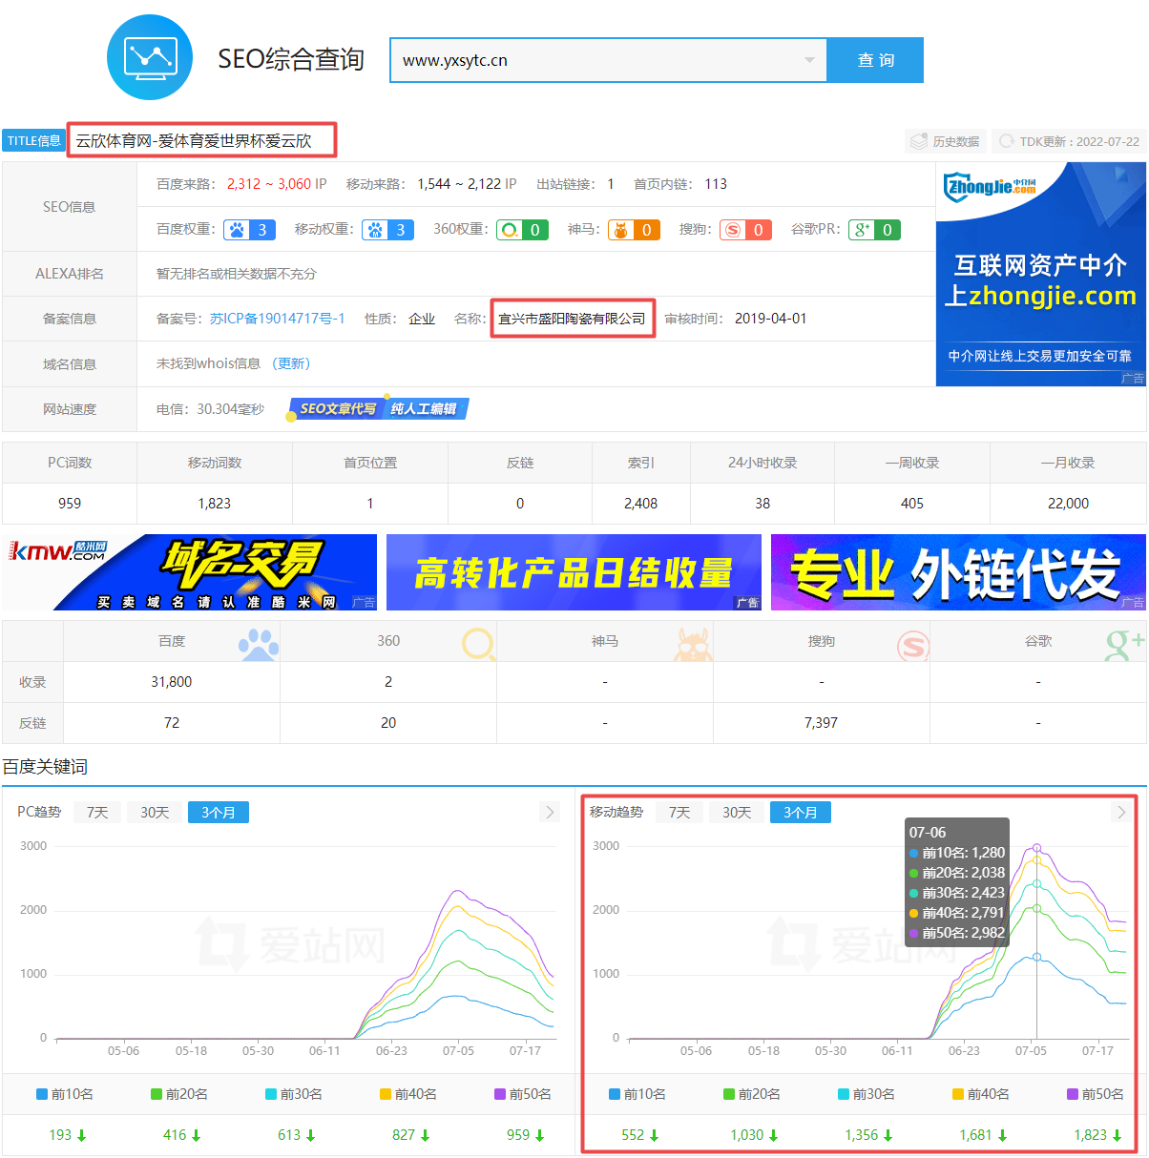
Task: Select the PC趋势 3个月 tab
Action: (219, 813)
